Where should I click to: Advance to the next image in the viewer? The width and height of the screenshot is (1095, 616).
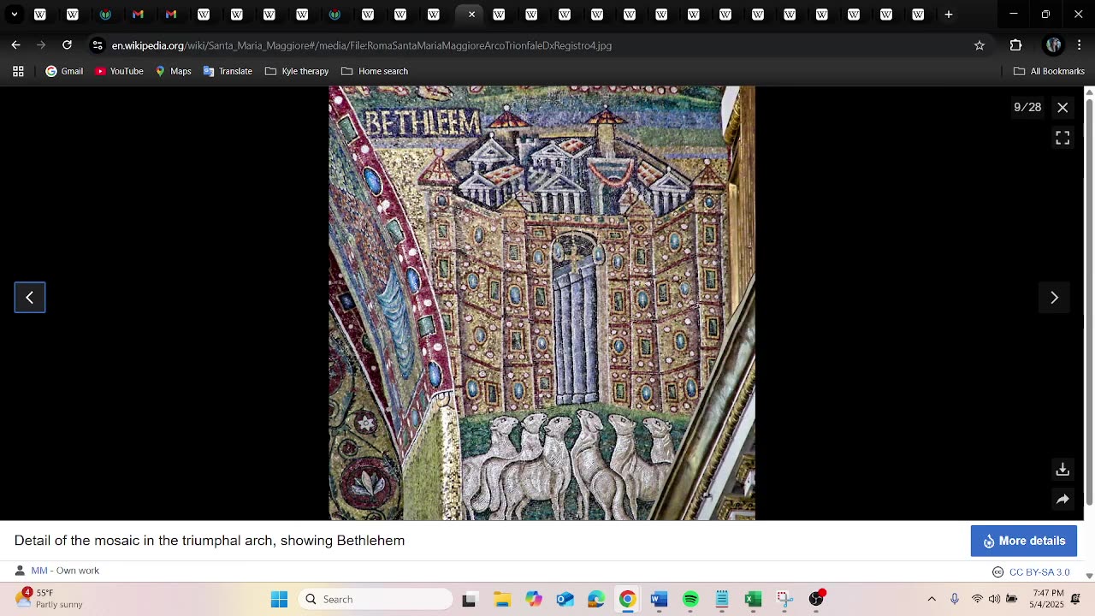tap(1054, 298)
